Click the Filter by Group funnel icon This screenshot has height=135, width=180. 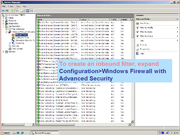(138, 36)
